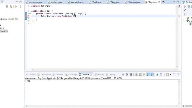
Task: Select package entry icon in Outline
Action: [x=188, y=18]
